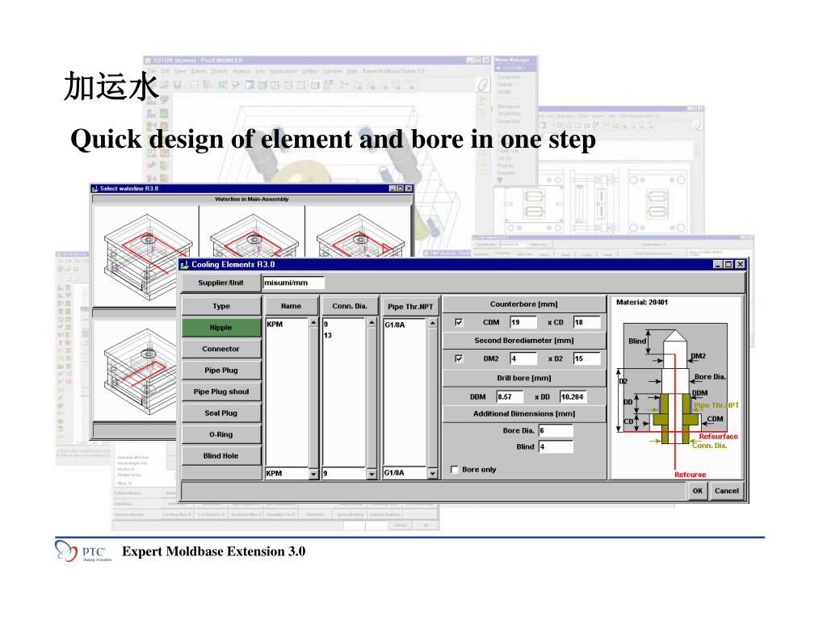Click the Pipe Thr.NPT list scroll-up arrow
This screenshot has width=827, height=620.
pyautogui.click(x=433, y=323)
